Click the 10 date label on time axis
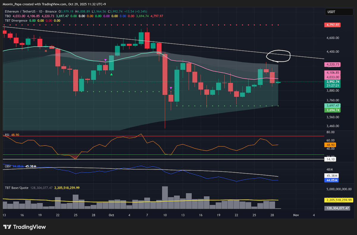357x235 pixels. 165,215
